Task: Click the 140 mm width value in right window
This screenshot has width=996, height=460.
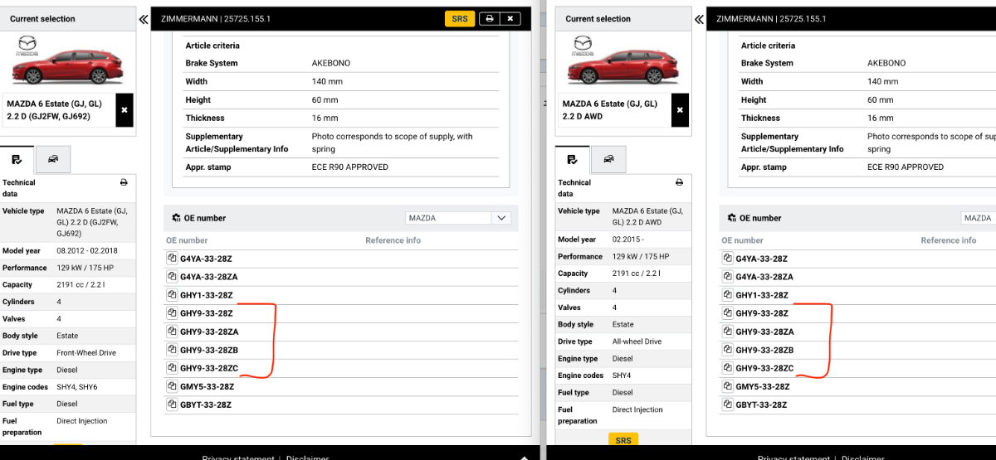Action: point(882,81)
